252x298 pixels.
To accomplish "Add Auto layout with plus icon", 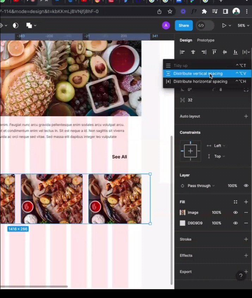I will tap(246, 116).
